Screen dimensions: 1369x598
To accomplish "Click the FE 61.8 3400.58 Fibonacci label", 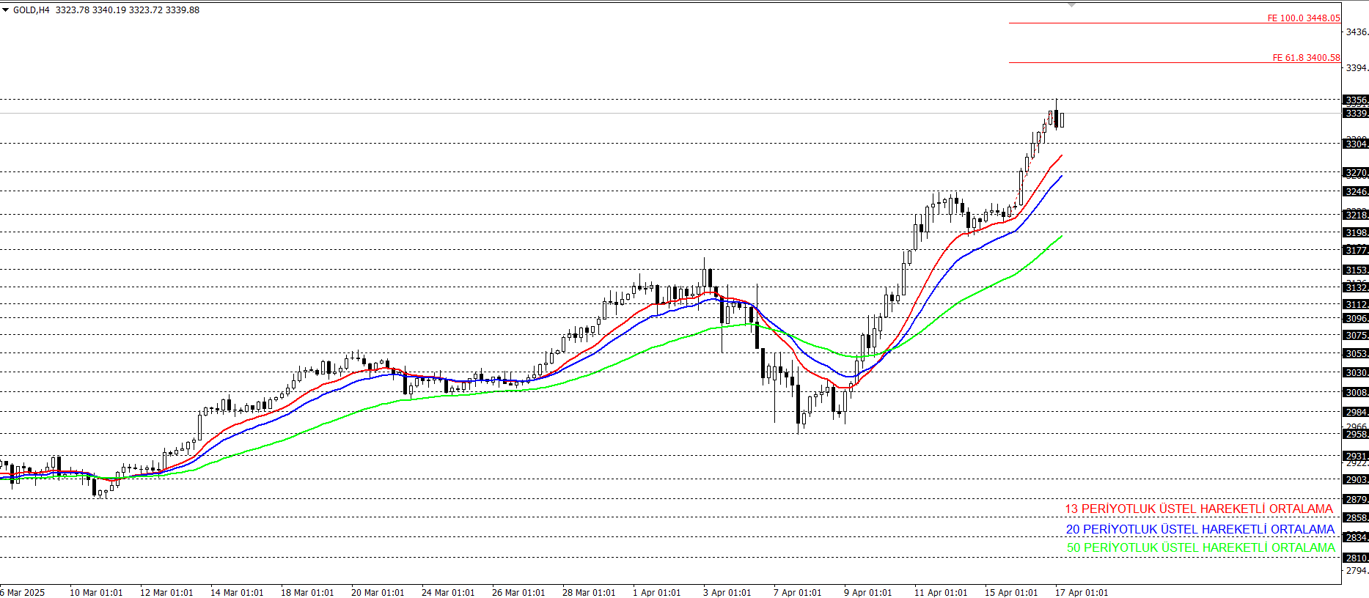I will point(1306,58).
